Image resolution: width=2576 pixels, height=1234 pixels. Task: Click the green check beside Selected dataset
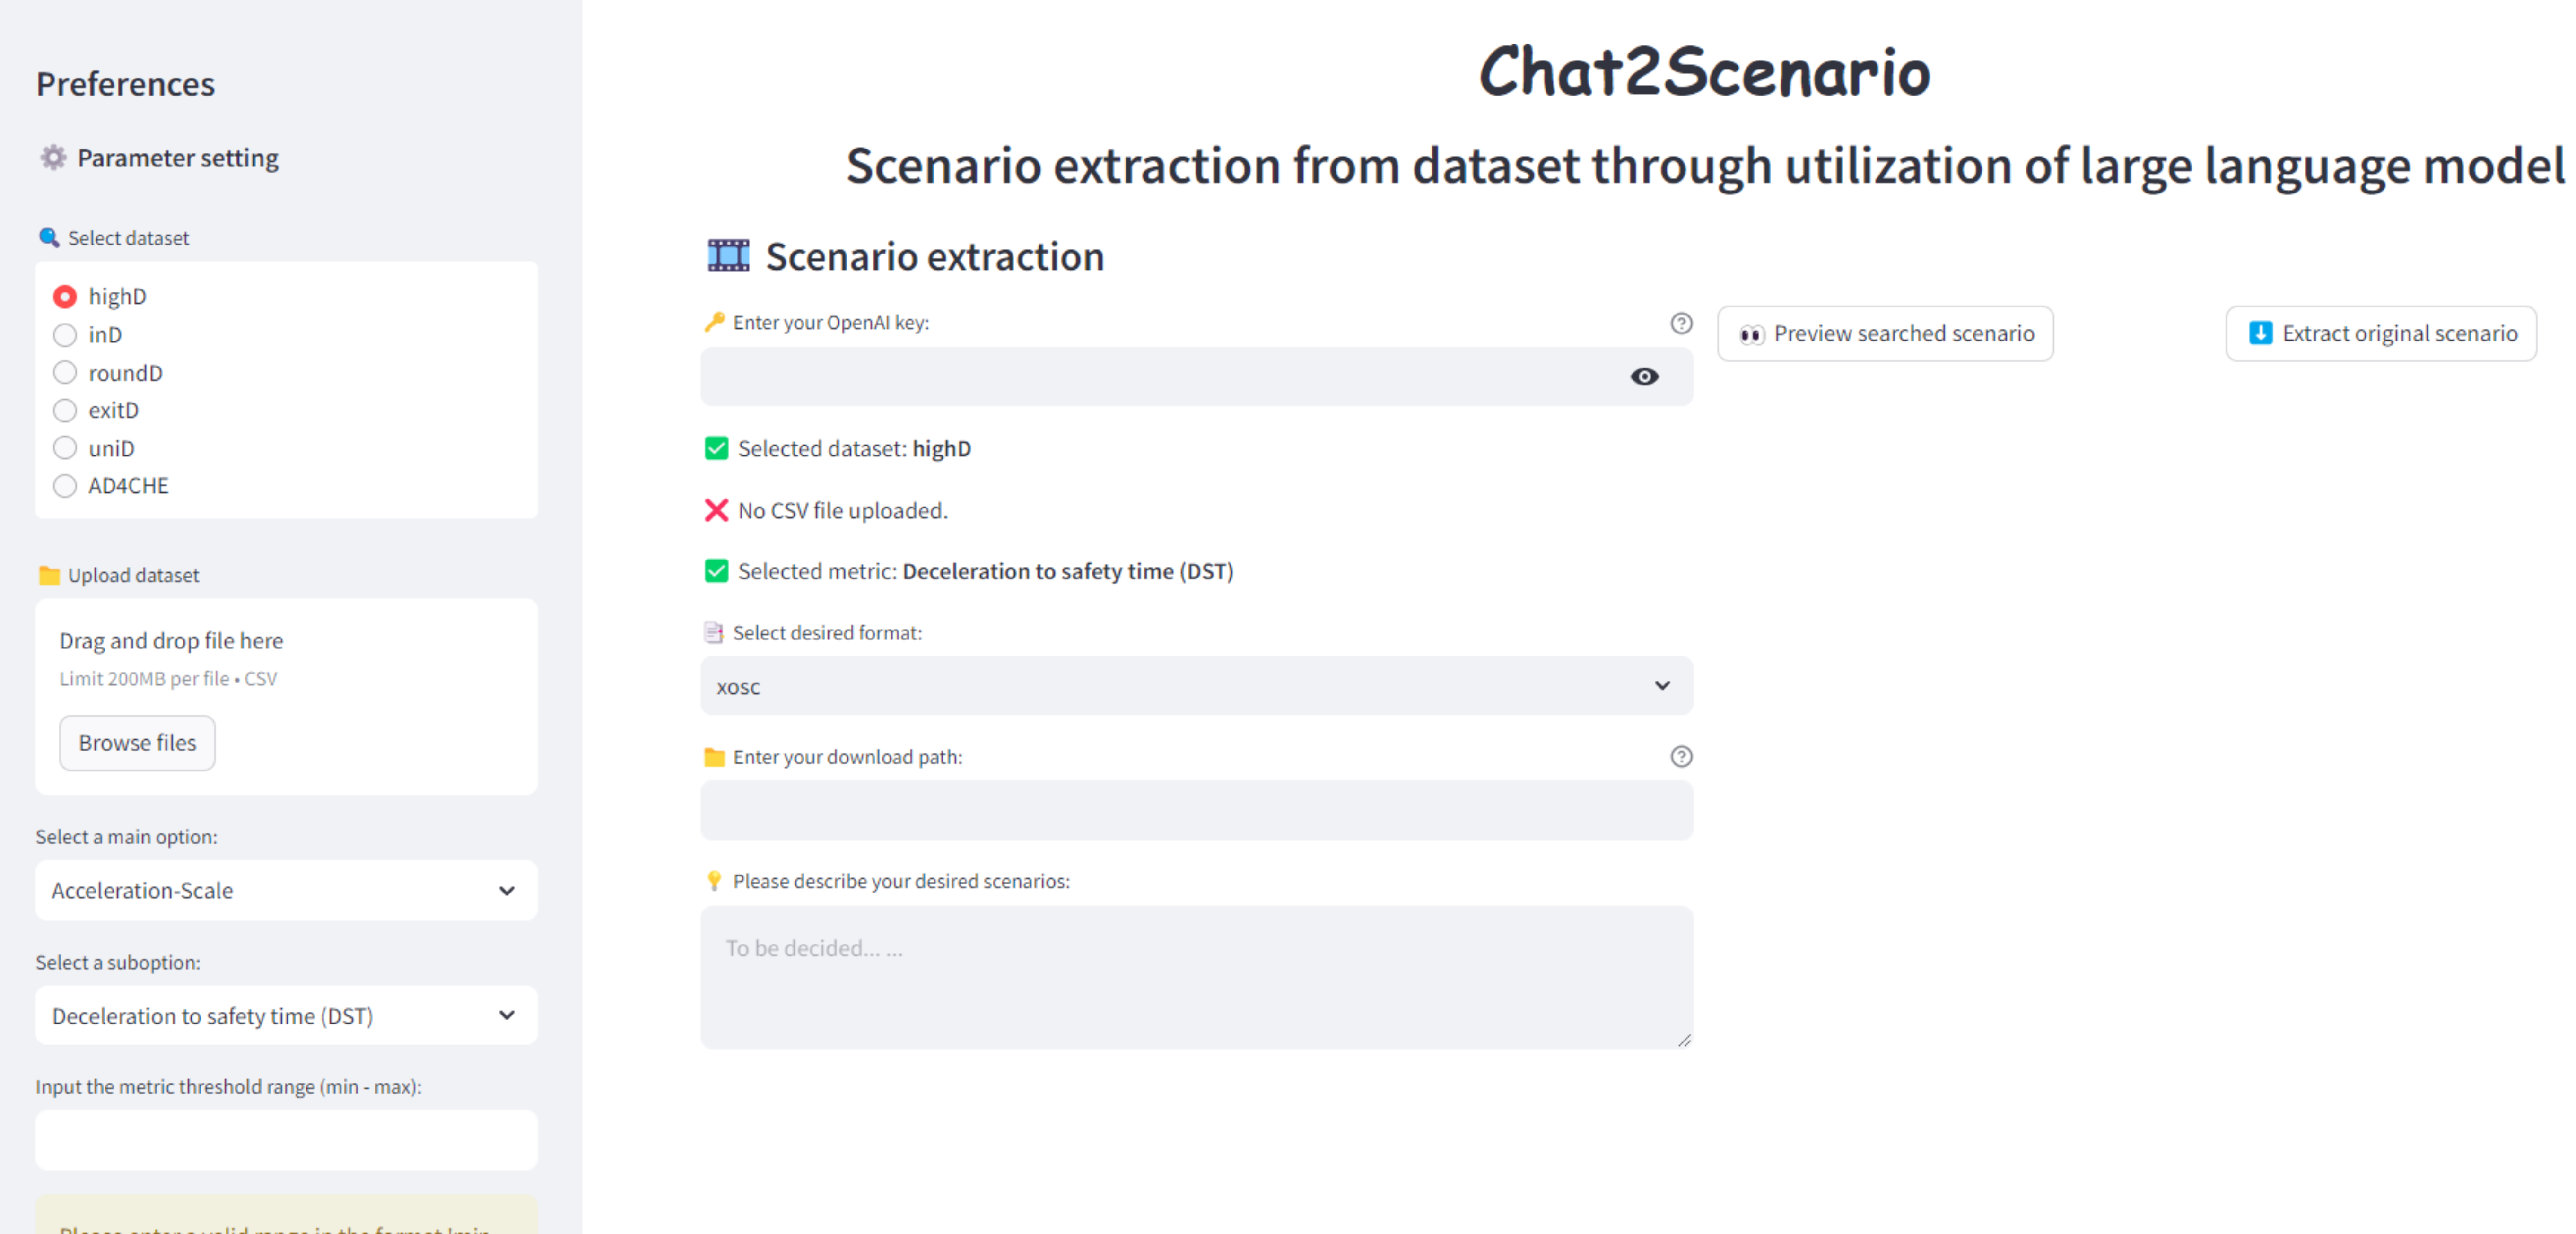[716, 448]
